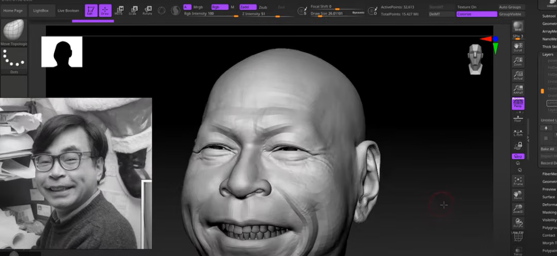Toggle the Floor grid button

(x=518, y=118)
